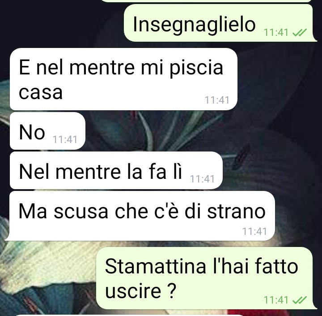This screenshot has width=322, height=316.
Task: Tap the word 'piscia' in the received message
Action: (196, 68)
